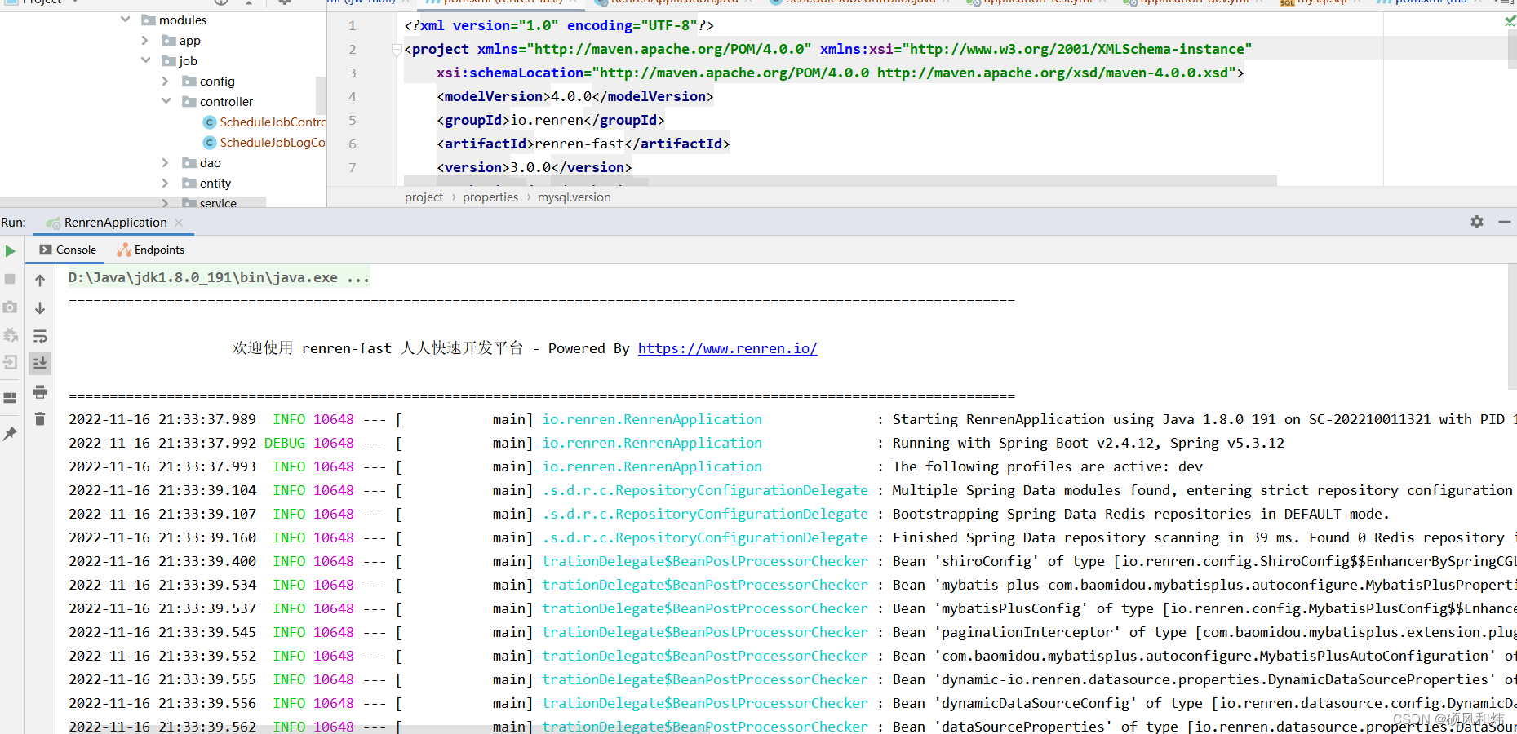Click the java.exe command line at console top
Screen dimensions: 1517x734
[x=219, y=277]
